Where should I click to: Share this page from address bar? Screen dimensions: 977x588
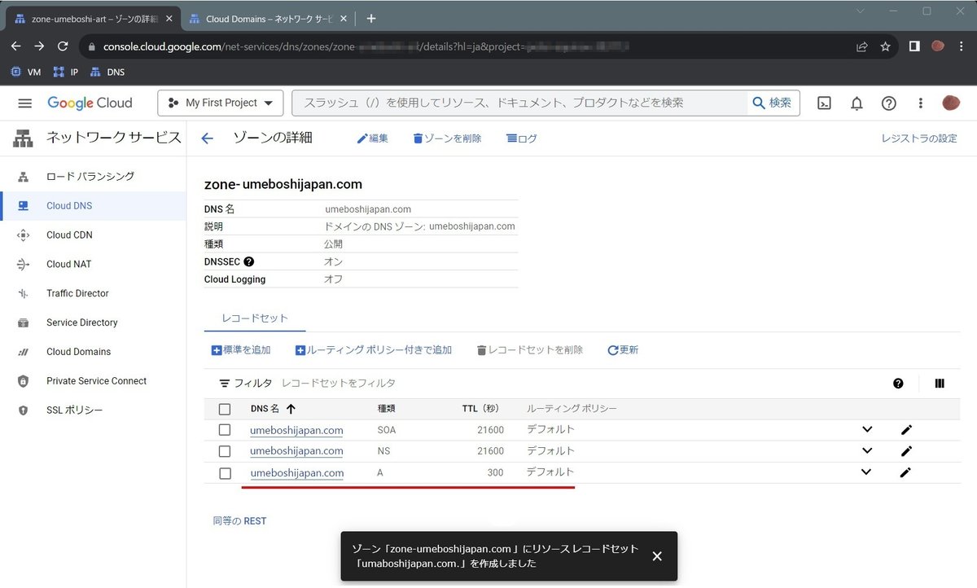pos(862,46)
